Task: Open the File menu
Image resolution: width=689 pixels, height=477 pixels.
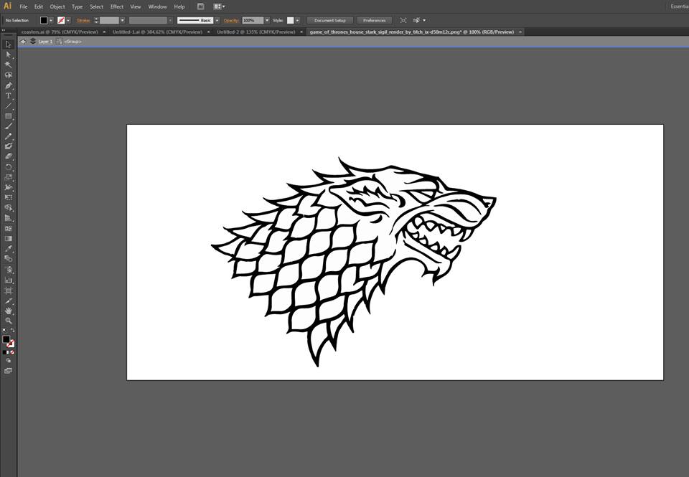Action: point(24,6)
